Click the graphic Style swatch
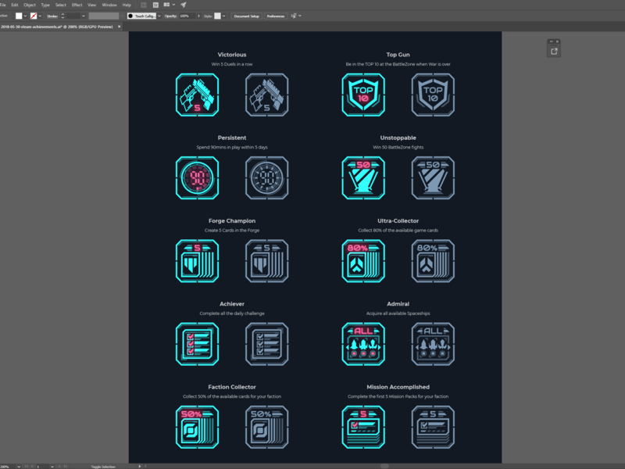Image resolution: width=625 pixels, height=469 pixels. 217,16
